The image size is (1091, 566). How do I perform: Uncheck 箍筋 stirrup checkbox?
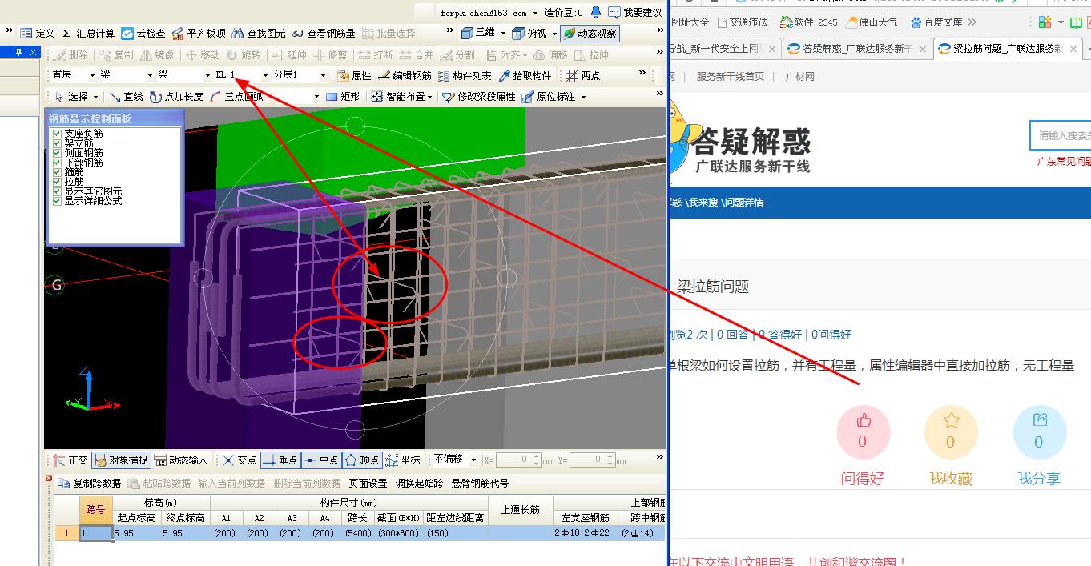[58, 172]
